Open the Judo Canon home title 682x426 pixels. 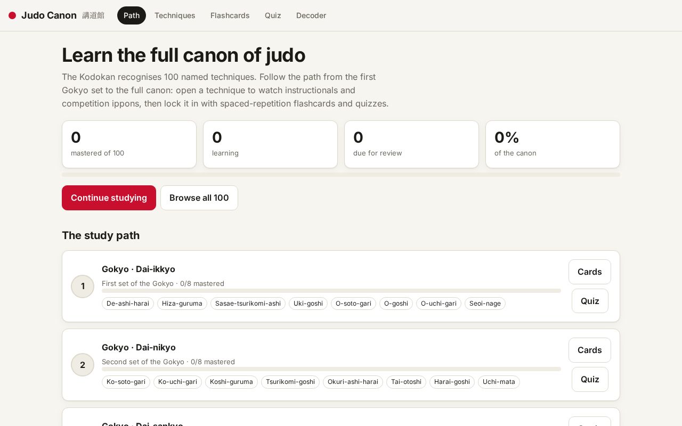pyautogui.click(x=49, y=15)
